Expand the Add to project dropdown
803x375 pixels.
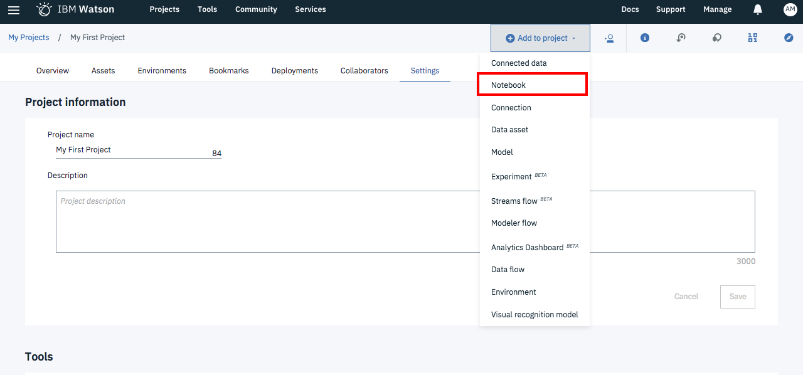[540, 38]
